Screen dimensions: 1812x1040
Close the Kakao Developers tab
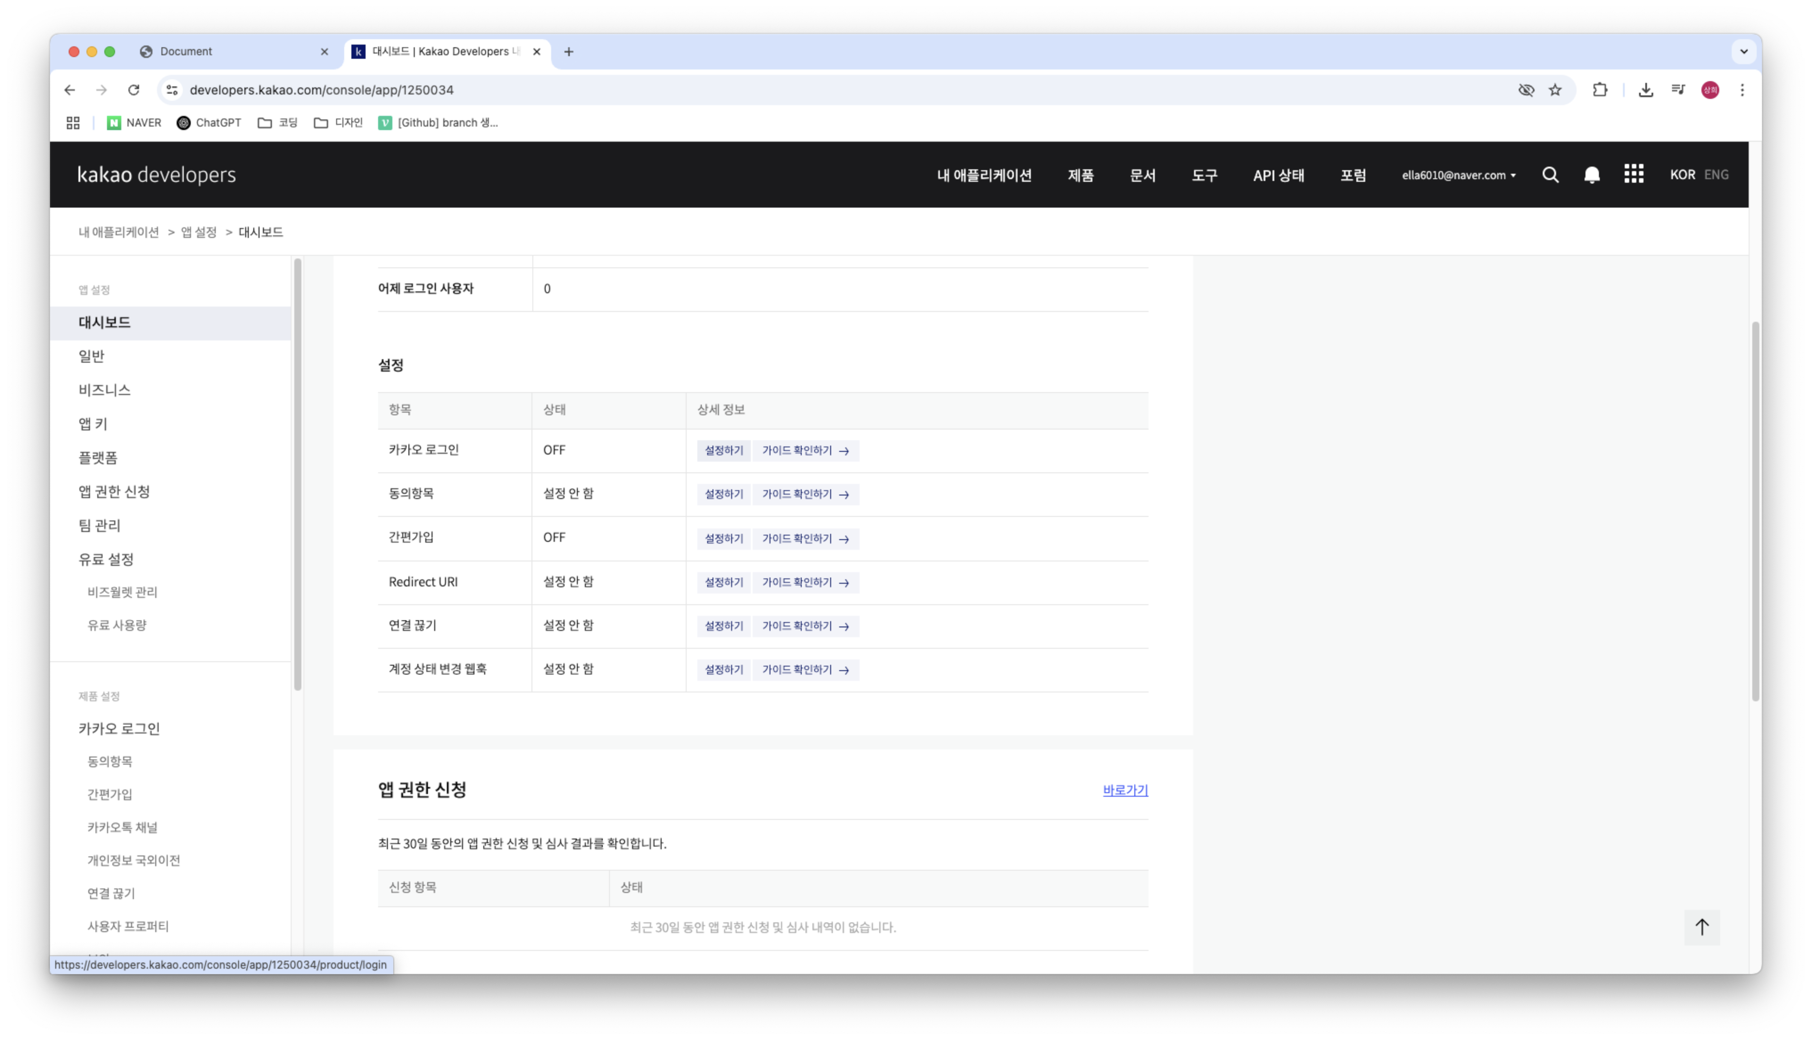536,51
